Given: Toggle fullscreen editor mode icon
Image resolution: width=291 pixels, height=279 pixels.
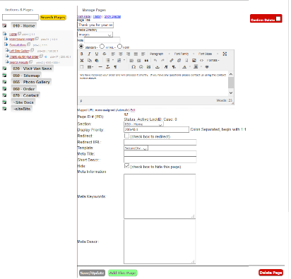Looking at the screenshot, I should pyautogui.click(x=225, y=54).
